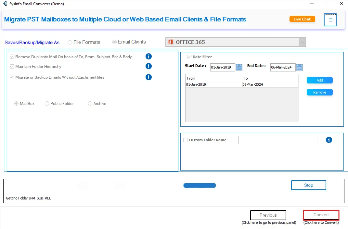Click info icon for Migrate Without Attachment
The width and height of the screenshot is (348, 229).
[148, 77]
